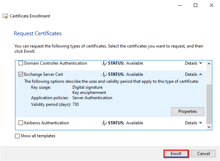Expand Details for Kerberos Authentication
220x161 pixels.
pyautogui.click(x=193, y=123)
